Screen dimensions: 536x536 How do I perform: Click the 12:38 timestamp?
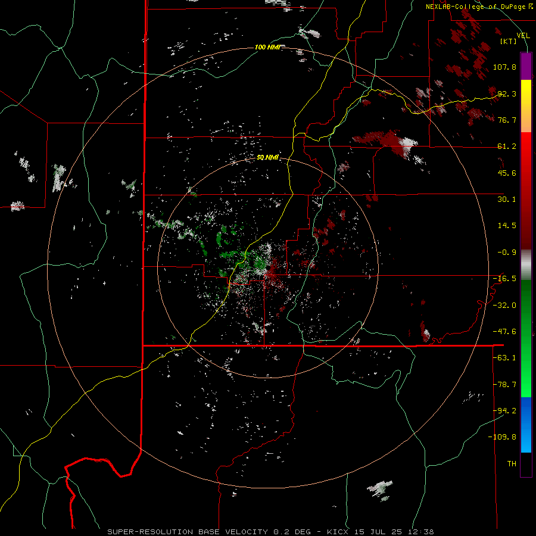click(420, 532)
